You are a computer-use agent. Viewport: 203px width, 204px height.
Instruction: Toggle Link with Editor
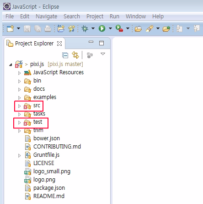[x=75, y=55]
